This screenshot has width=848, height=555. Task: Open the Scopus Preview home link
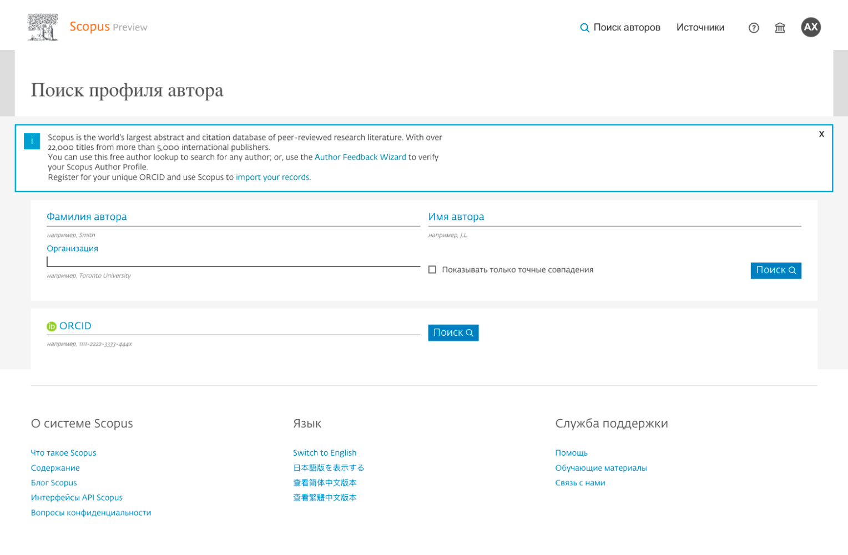108,27
